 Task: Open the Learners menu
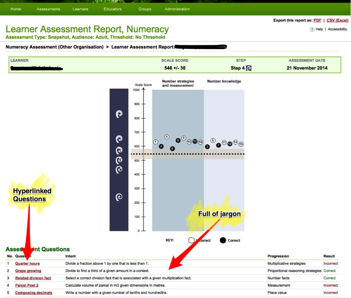(80, 9)
